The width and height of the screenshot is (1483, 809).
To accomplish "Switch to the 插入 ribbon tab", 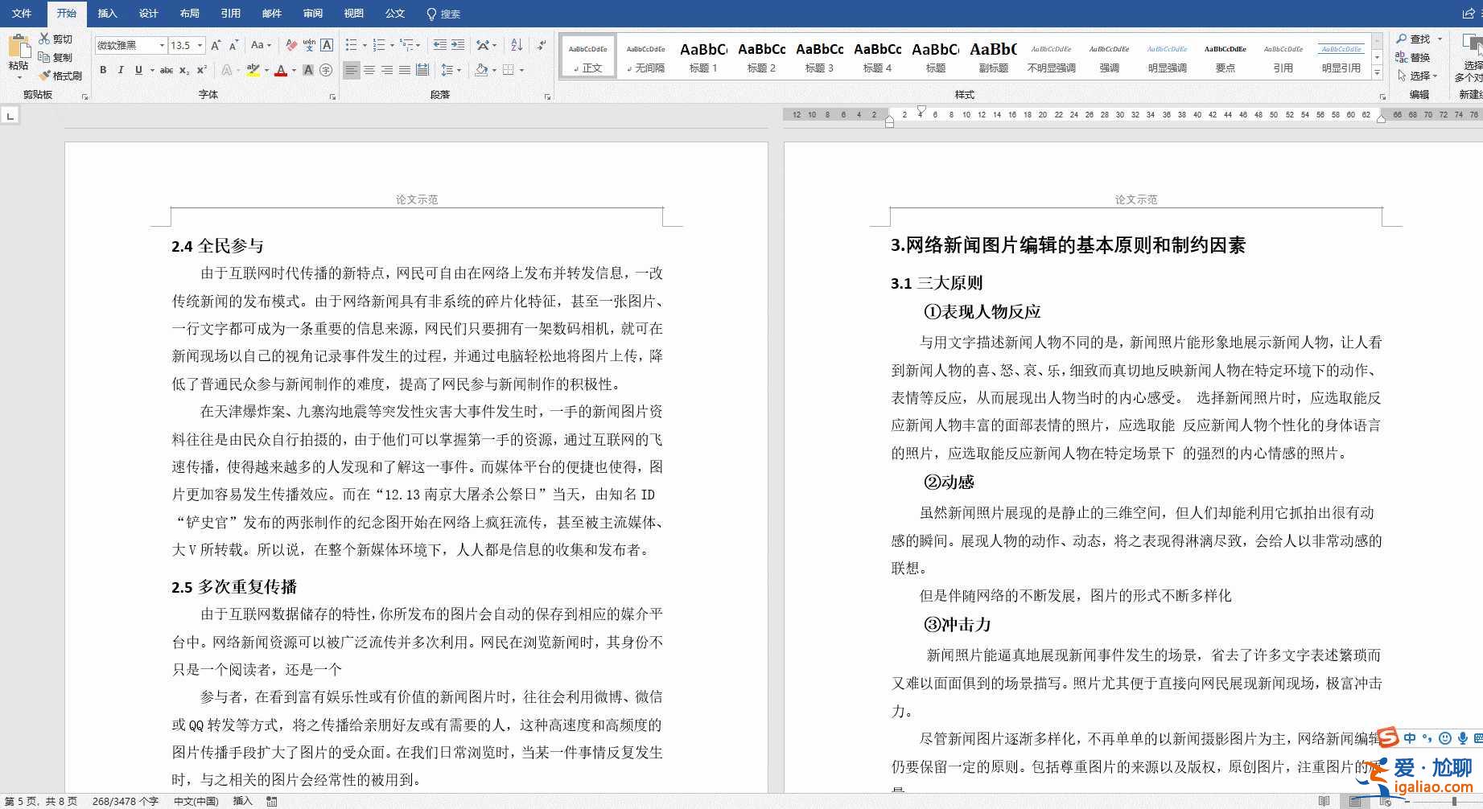I will 107,14.
